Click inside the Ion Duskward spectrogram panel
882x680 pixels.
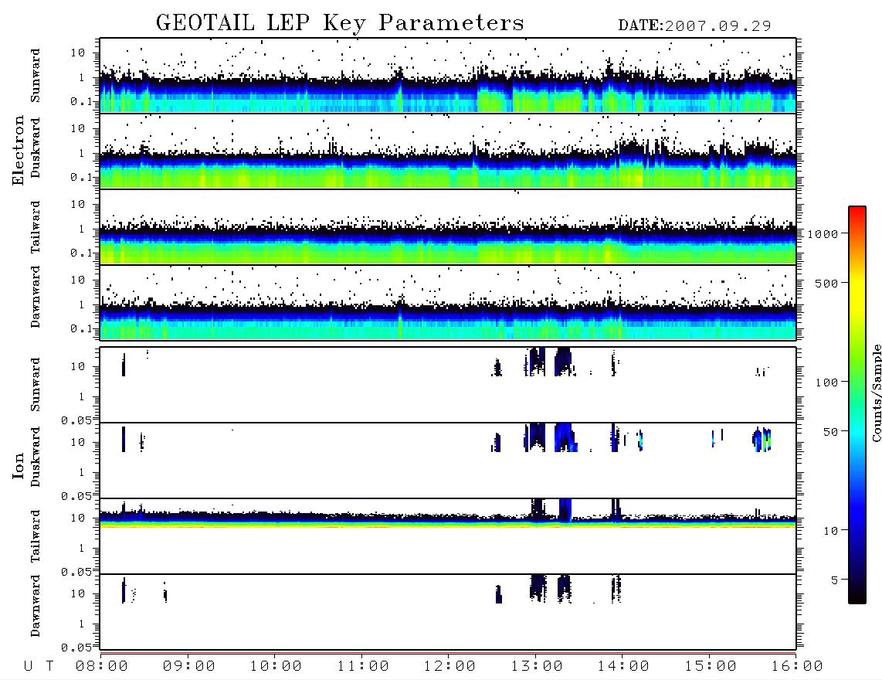[x=448, y=461]
